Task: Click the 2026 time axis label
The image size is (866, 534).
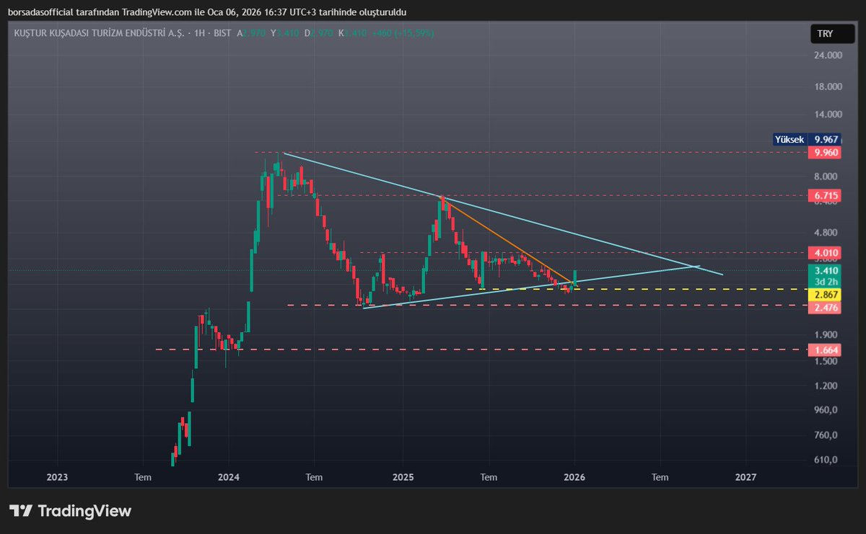Action: 574,477
